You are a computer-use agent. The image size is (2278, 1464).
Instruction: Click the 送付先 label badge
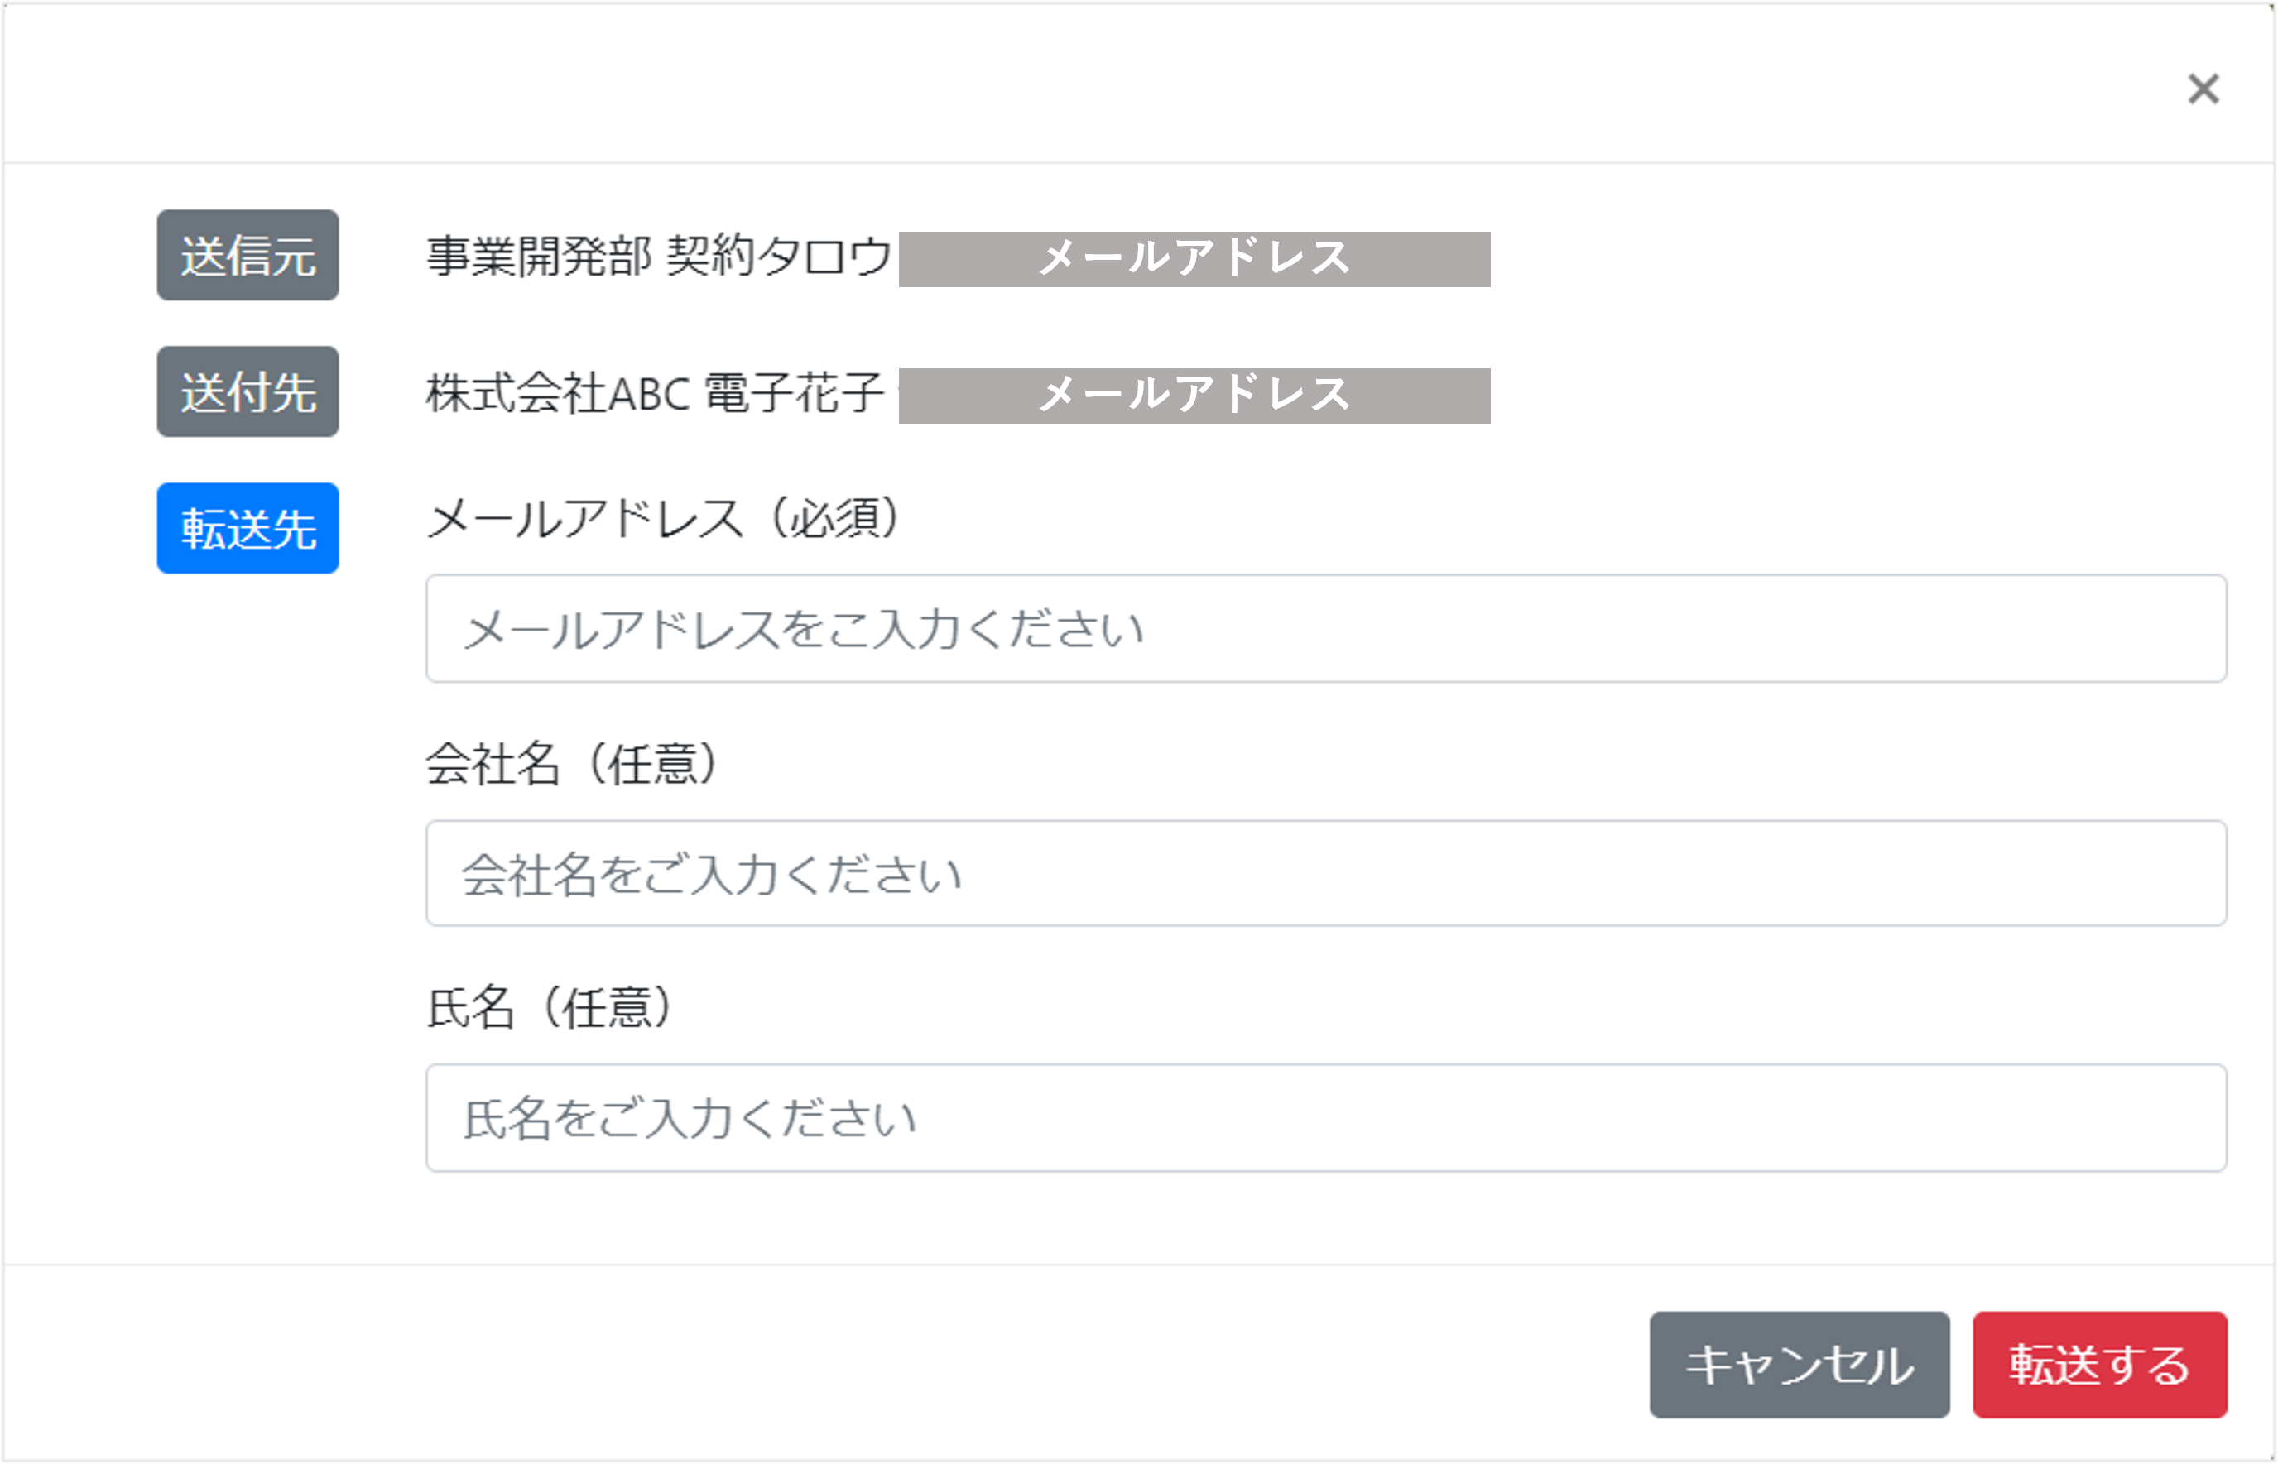pos(248,391)
